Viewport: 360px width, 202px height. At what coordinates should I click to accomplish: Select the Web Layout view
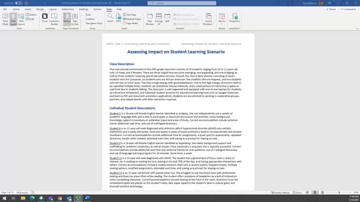pos(21,19)
